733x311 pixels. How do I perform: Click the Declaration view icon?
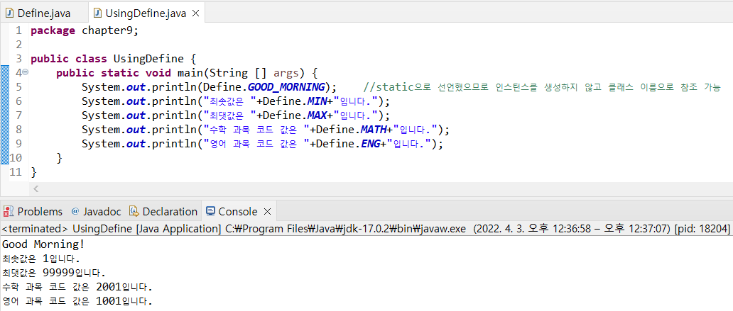135,211
